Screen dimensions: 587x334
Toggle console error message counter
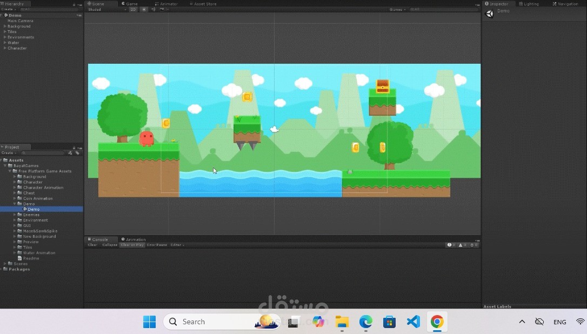point(473,245)
